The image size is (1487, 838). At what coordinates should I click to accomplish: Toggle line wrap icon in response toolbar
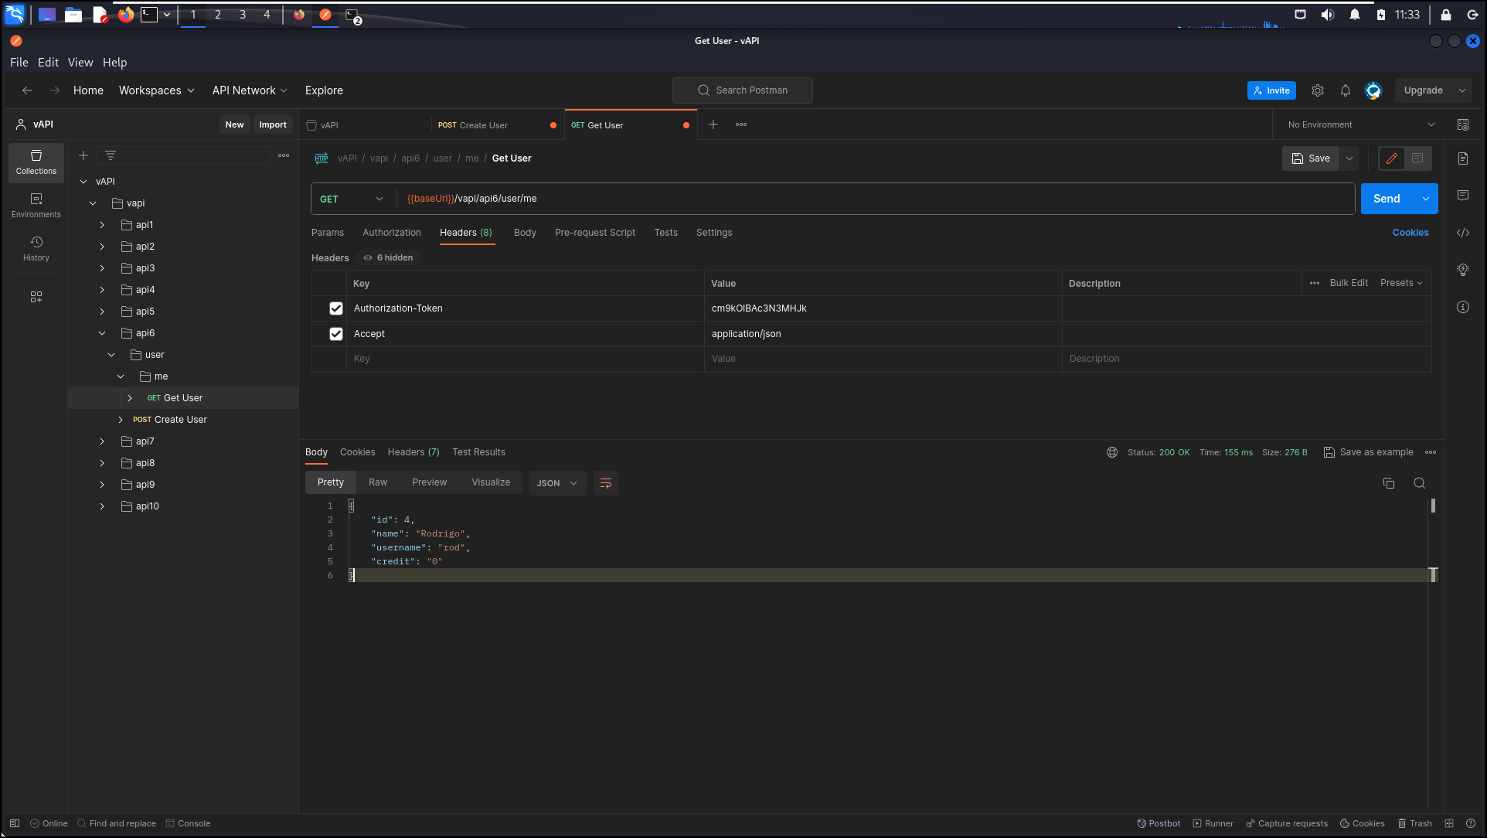coord(606,483)
